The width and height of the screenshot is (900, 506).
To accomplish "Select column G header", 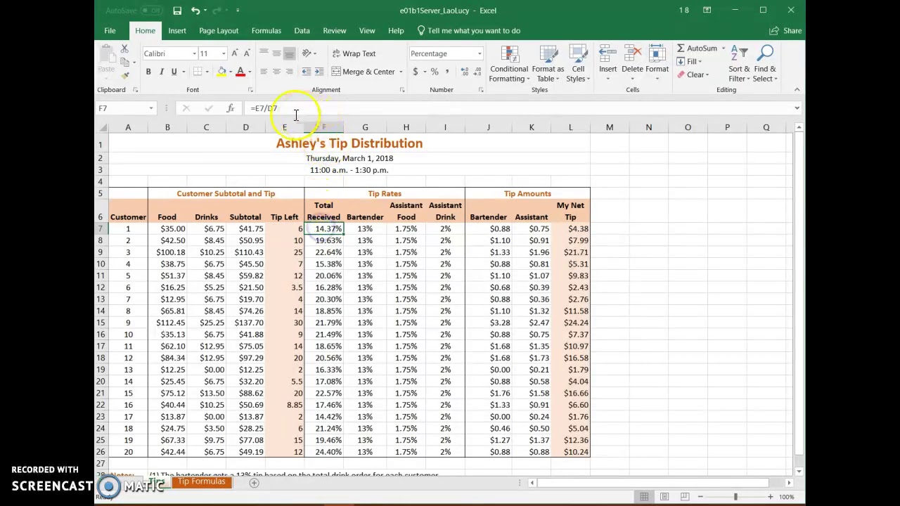I will pyautogui.click(x=365, y=127).
